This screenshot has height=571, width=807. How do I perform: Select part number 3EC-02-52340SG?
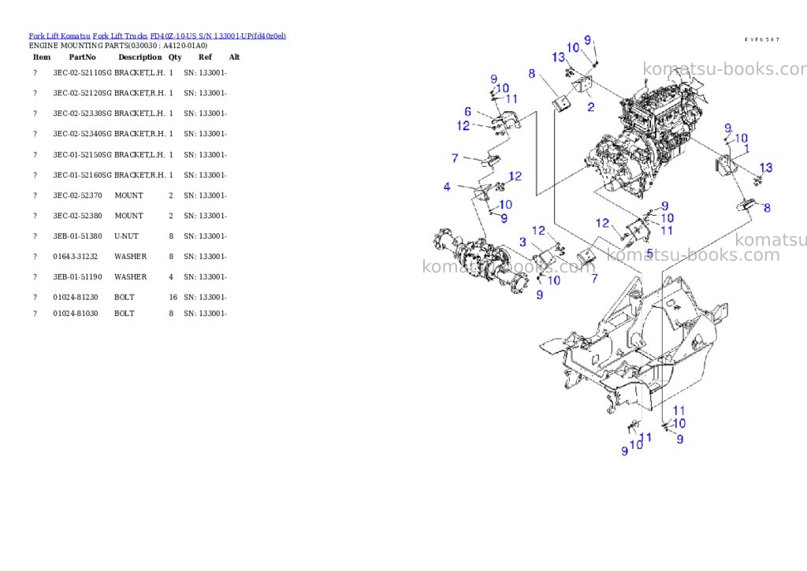tap(82, 134)
